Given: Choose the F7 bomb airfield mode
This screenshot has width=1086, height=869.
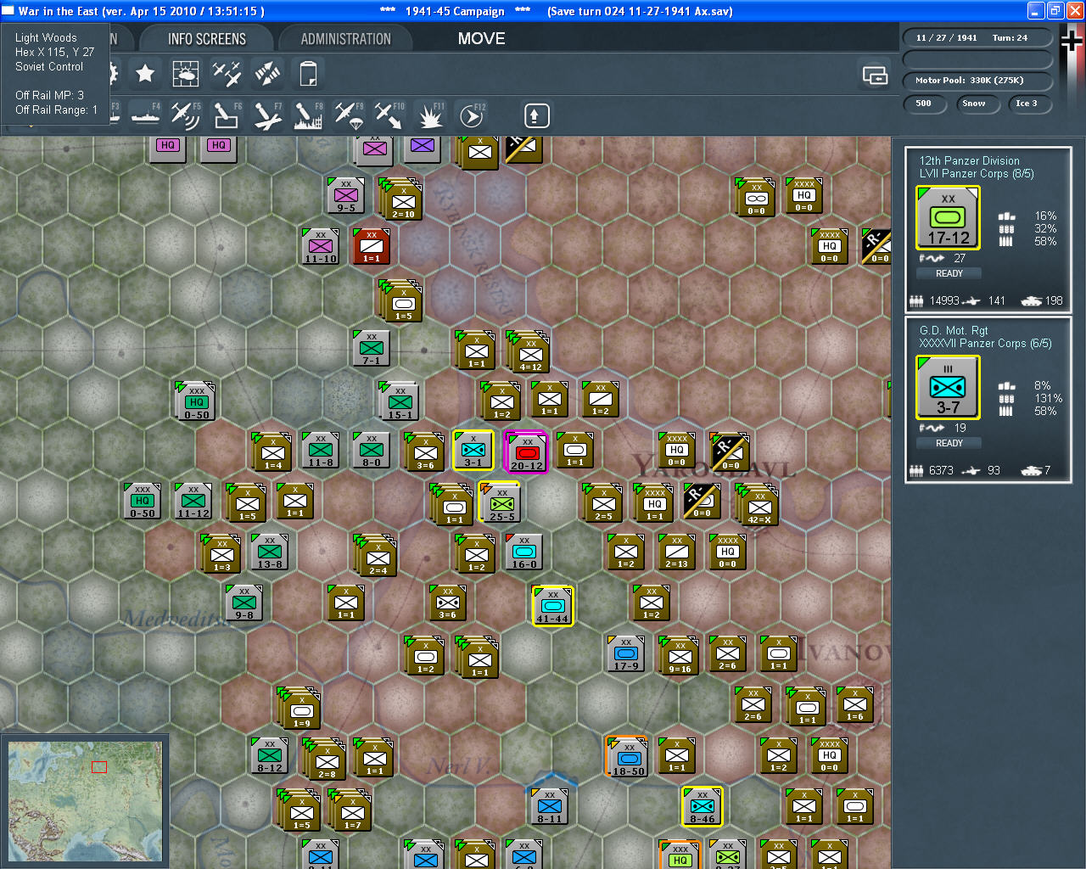Looking at the screenshot, I should 267,115.
